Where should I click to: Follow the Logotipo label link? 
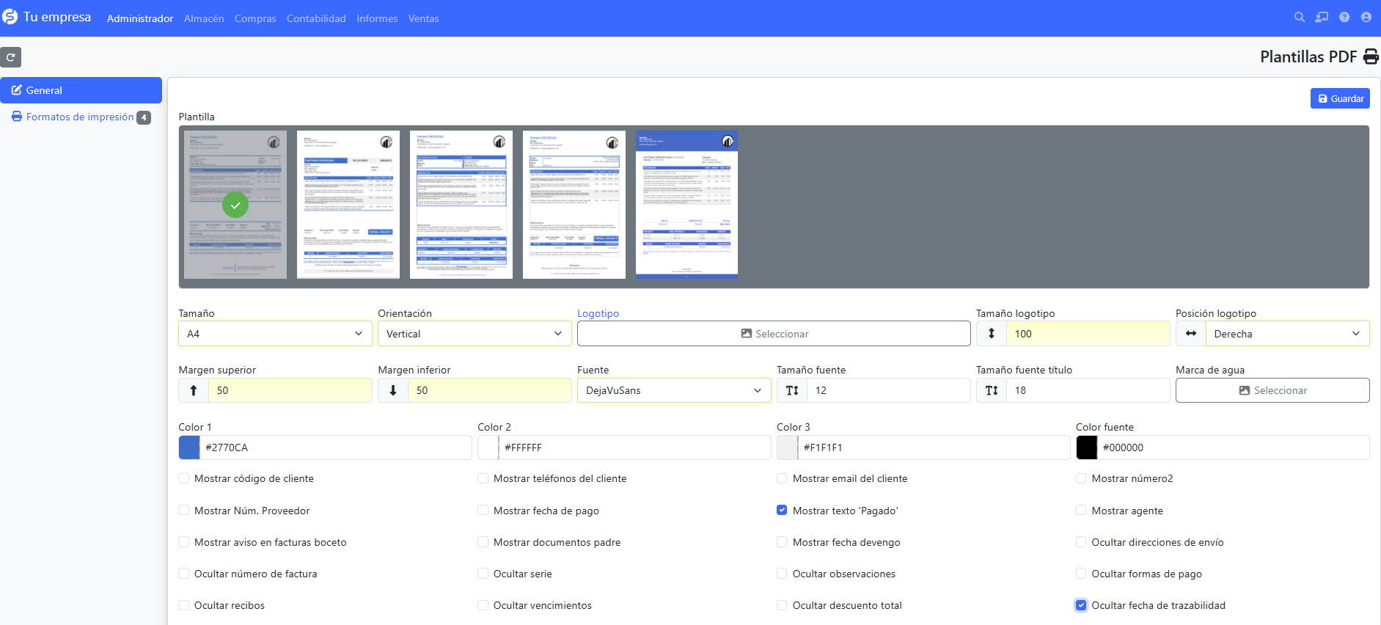click(598, 313)
